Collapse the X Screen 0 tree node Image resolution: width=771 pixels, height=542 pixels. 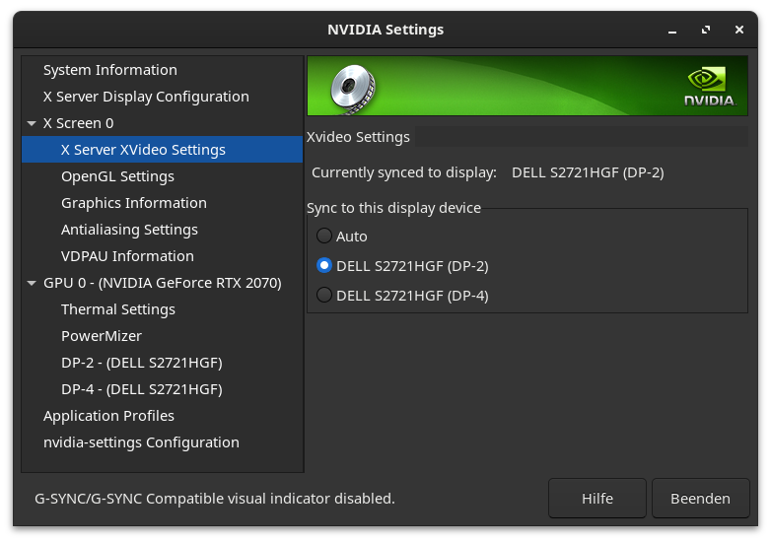coord(32,123)
